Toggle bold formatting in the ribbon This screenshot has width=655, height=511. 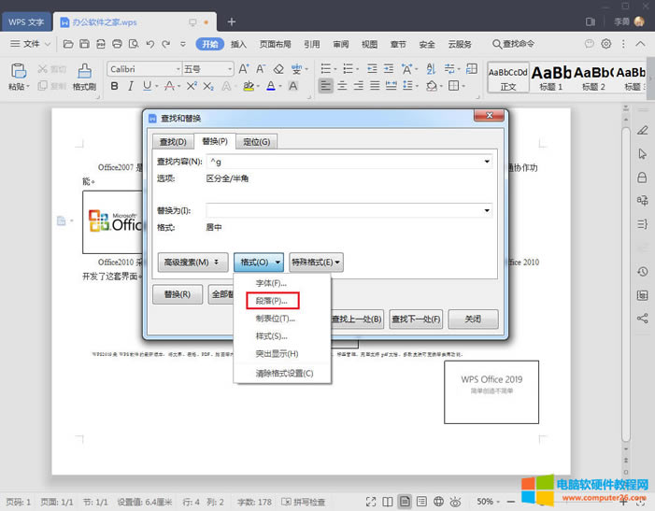coord(116,86)
